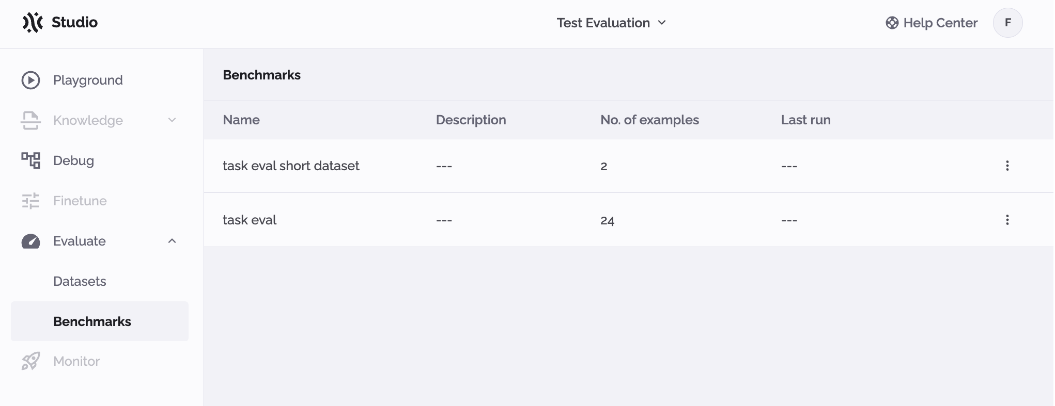This screenshot has height=406, width=1055.
Task: Open the Help Center globe icon
Action: point(892,23)
